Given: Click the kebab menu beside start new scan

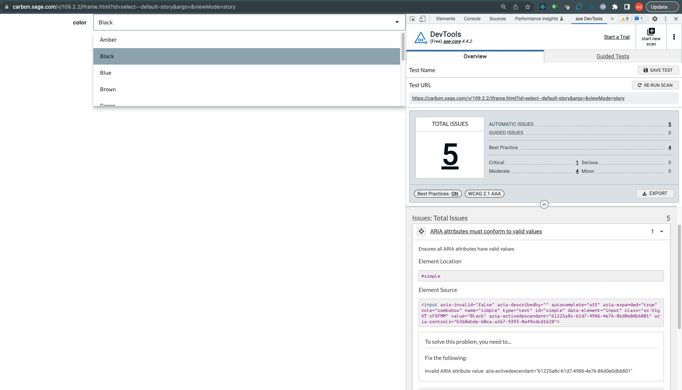Looking at the screenshot, I should [674, 36].
